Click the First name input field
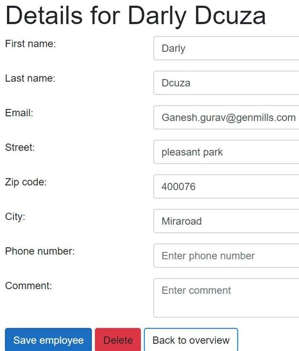This screenshot has height=351, width=299. (x=226, y=49)
